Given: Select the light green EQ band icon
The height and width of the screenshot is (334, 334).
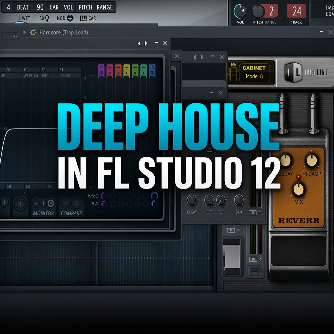Looking at the screenshot, I should 135,71.
